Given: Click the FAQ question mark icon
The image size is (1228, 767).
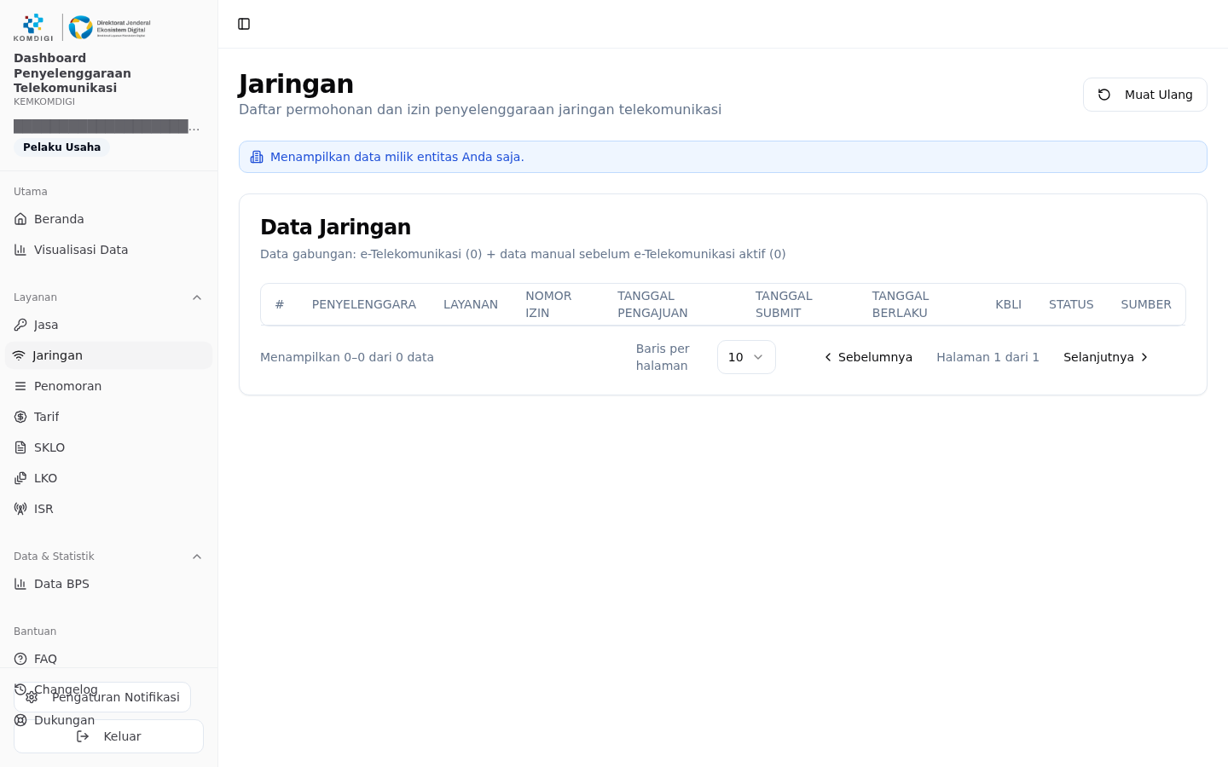Looking at the screenshot, I should pos(20,659).
